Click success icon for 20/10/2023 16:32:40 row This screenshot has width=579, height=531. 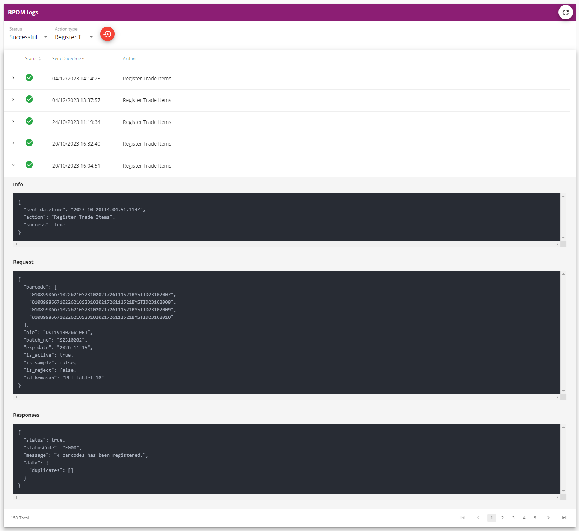click(29, 143)
